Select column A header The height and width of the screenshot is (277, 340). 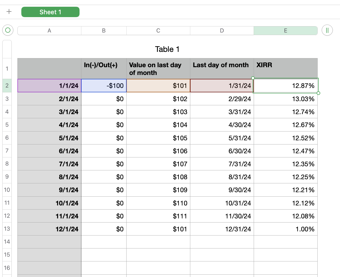coord(49,31)
